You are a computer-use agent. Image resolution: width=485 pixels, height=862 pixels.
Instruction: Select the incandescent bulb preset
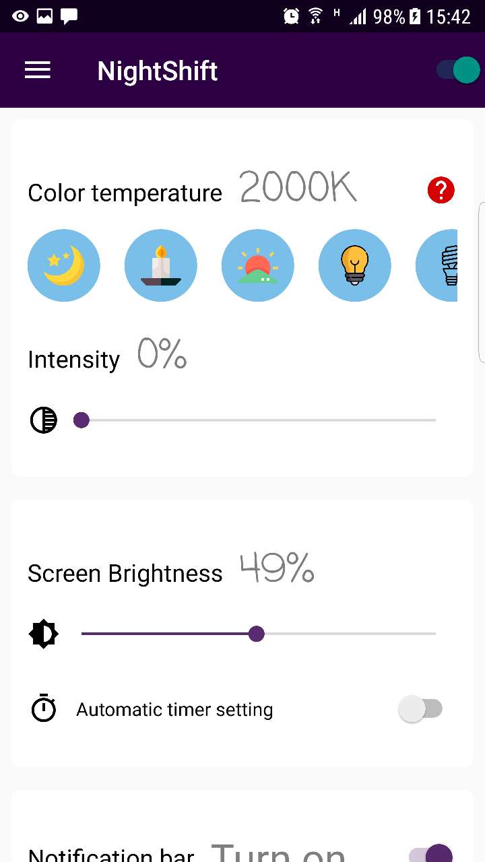pos(355,265)
